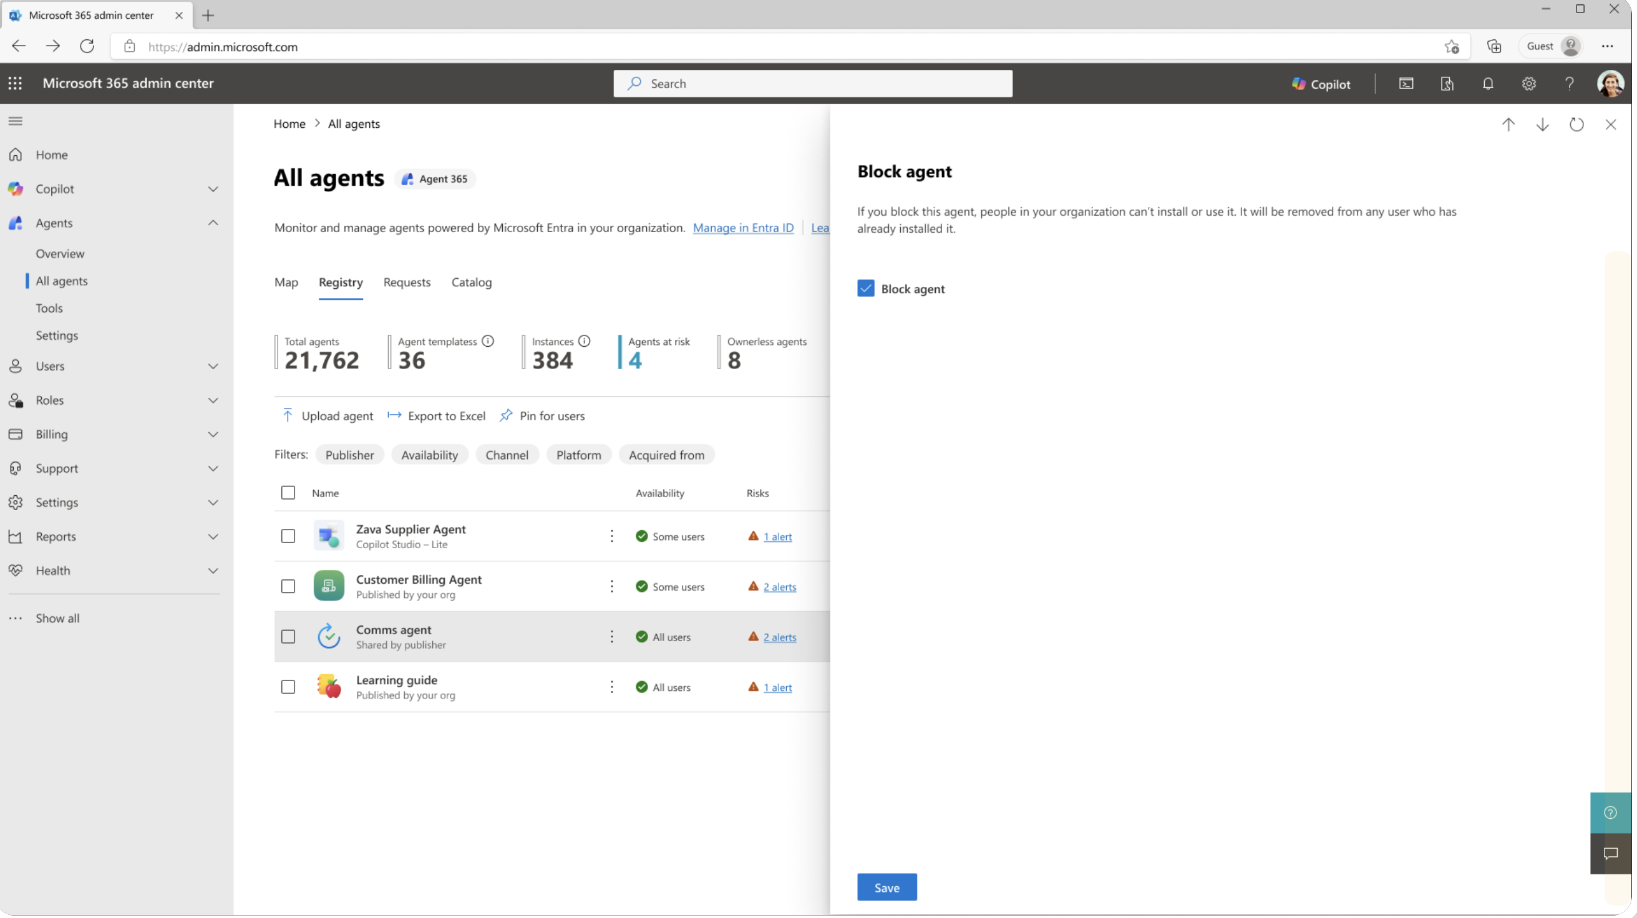Refresh the Block agent panel

pyautogui.click(x=1576, y=125)
